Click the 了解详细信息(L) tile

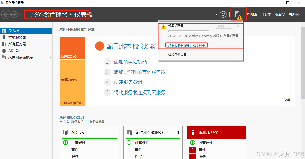(72, 95)
